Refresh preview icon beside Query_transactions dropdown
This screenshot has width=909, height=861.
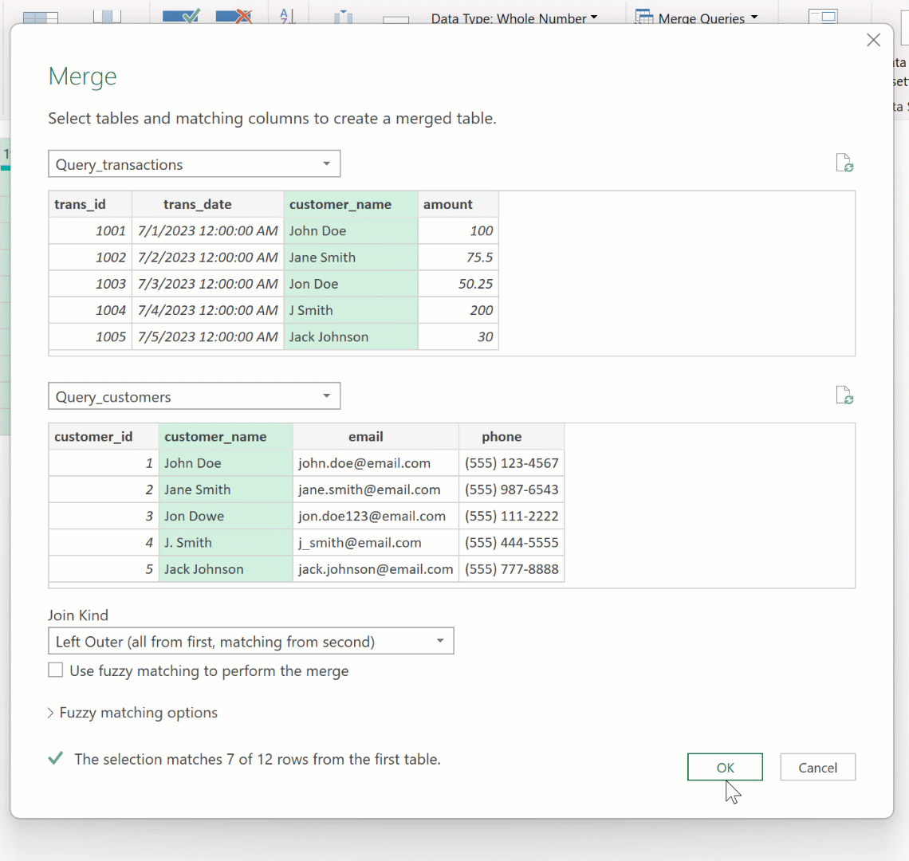(x=844, y=163)
